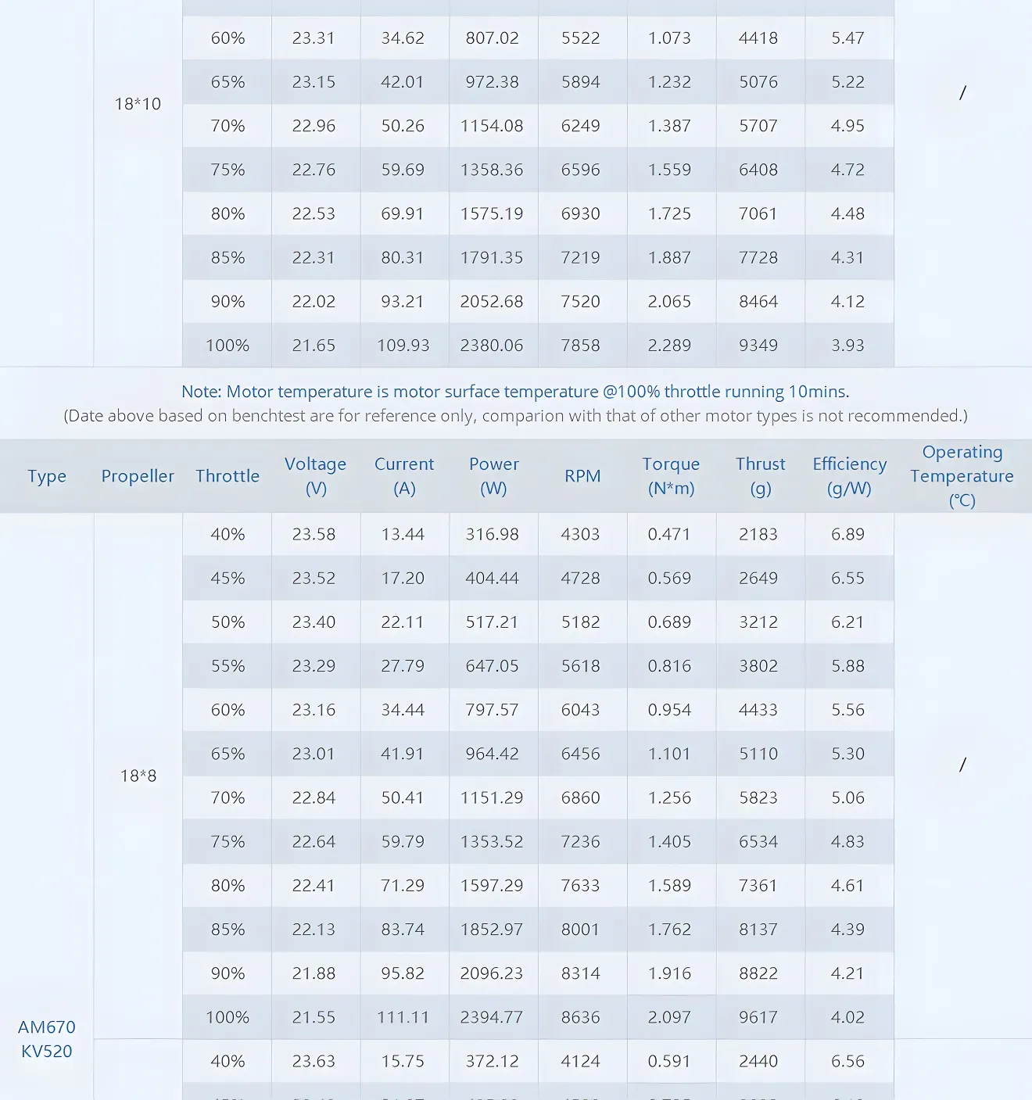Viewport: 1032px width, 1100px height.
Task: Click the 9617 thrust value
Action: click(x=758, y=1017)
